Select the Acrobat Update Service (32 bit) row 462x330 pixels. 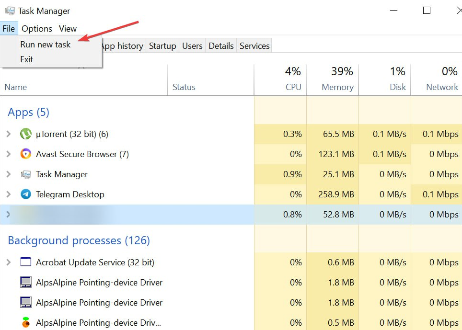point(231,262)
